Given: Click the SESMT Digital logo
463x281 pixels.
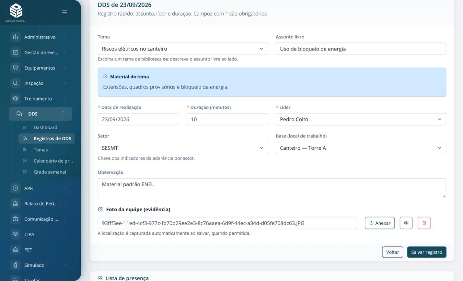Looking at the screenshot, I should point(16,13).
